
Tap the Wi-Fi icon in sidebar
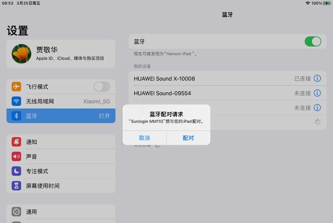click(x=16, y=101)
